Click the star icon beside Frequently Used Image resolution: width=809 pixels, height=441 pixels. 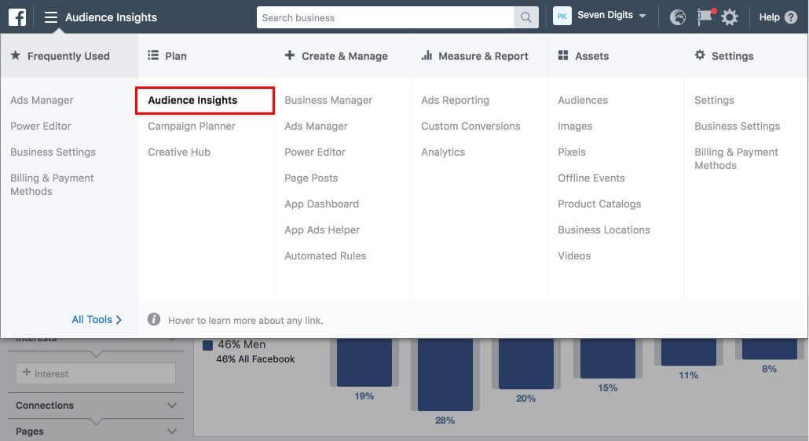click(16, 55)
